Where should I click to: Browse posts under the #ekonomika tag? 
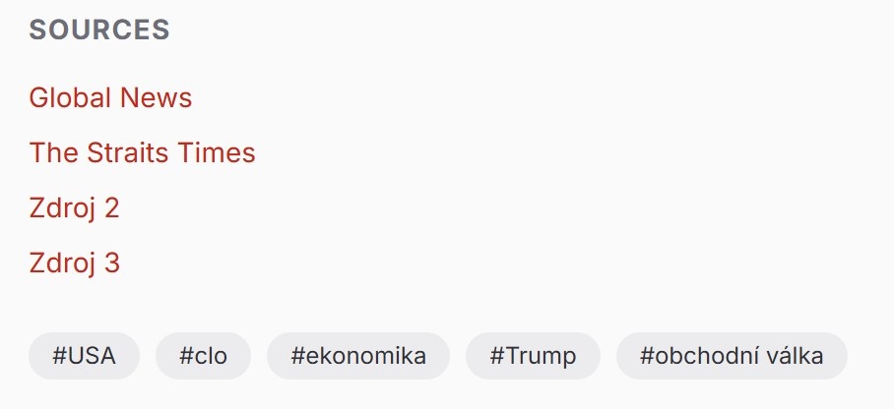pos(358,356)
